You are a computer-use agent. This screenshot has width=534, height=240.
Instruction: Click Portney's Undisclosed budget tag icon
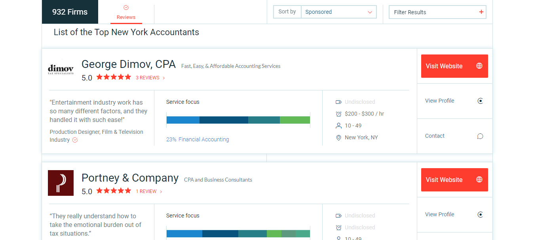338,216
